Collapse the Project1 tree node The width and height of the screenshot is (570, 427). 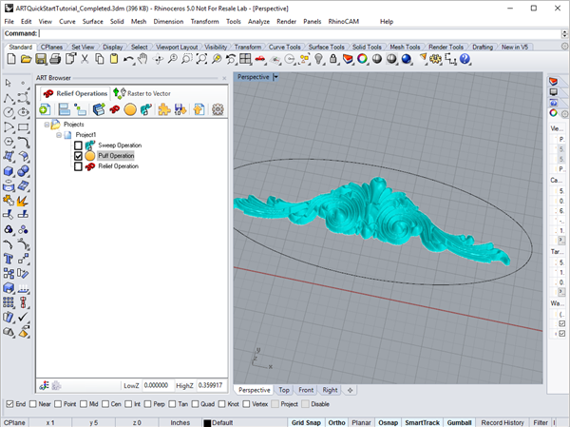pos(57,135)
